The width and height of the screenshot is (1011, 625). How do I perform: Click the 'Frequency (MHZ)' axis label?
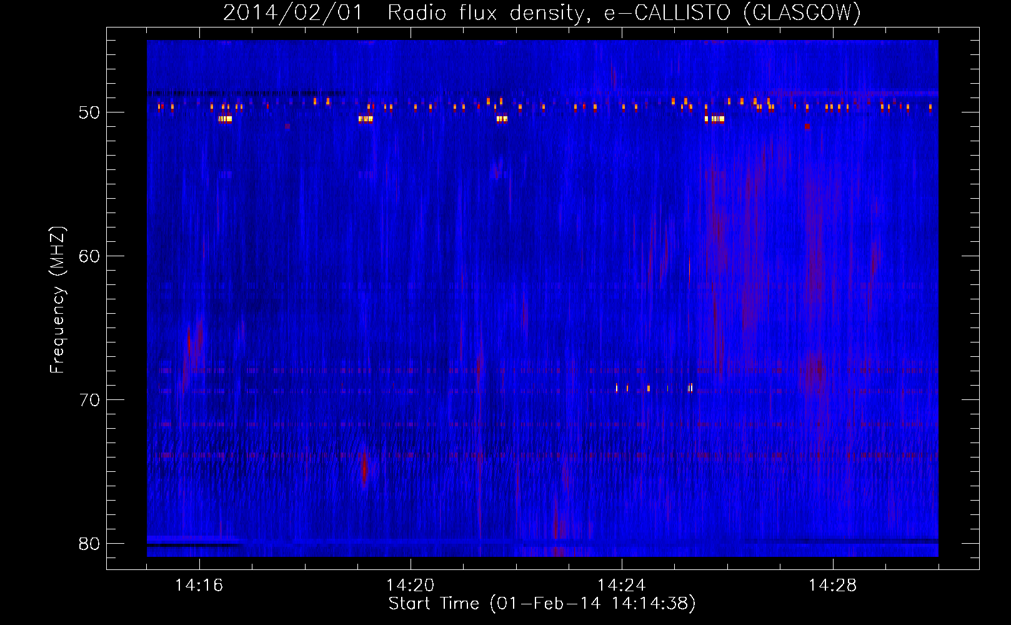coord(57,300)
